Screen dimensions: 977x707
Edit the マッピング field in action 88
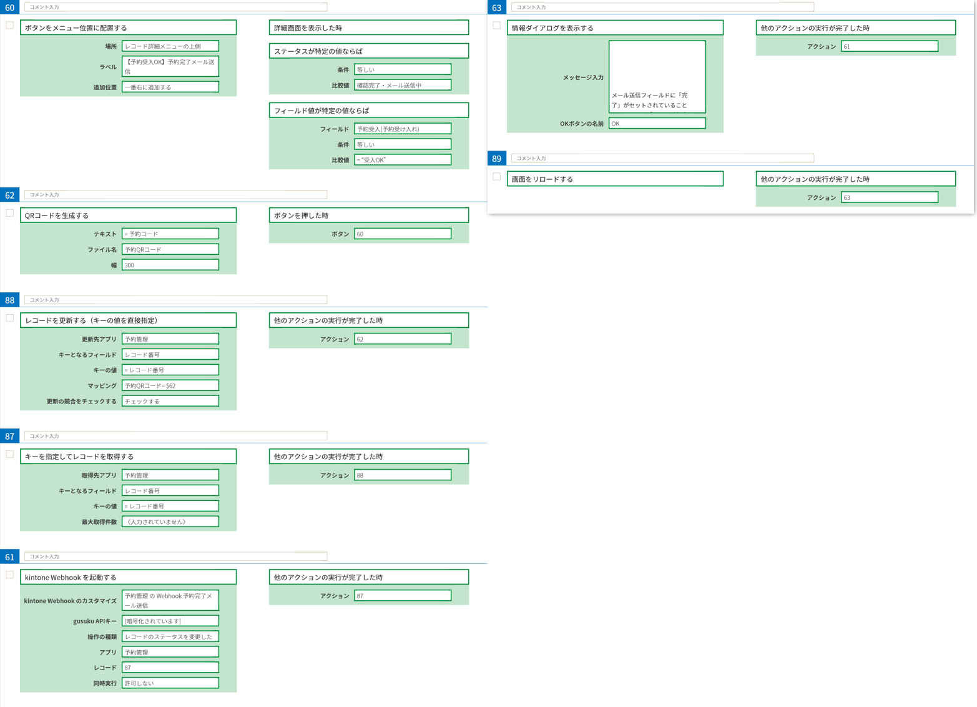pyautogui.click(x=170, y=386)
